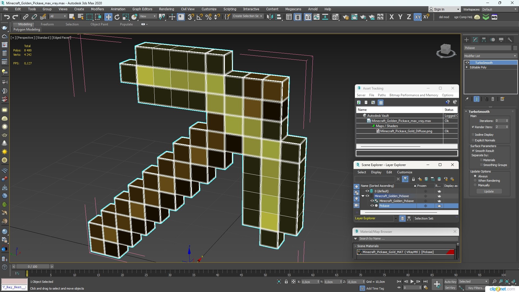Click the TurboSmooth Update button

click(x=489, y=191)
